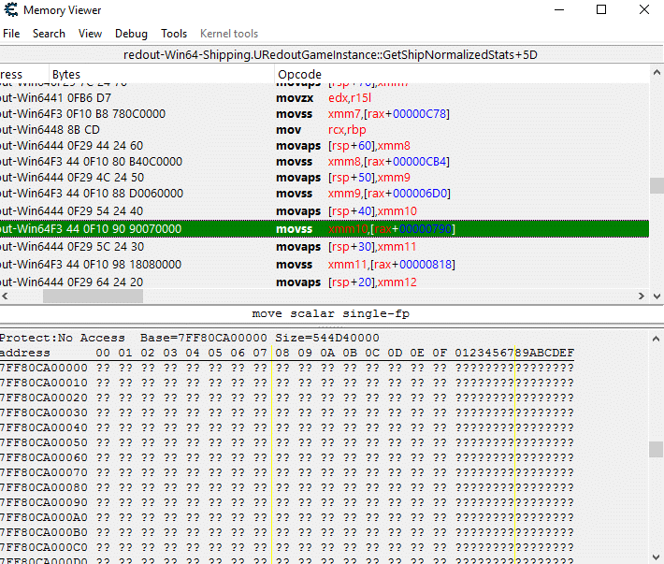Image resolution: width=664 pixels, height=564 pixels.
Task: Click the Cheat Engine icon in title bar
Action: click(10, 10)
